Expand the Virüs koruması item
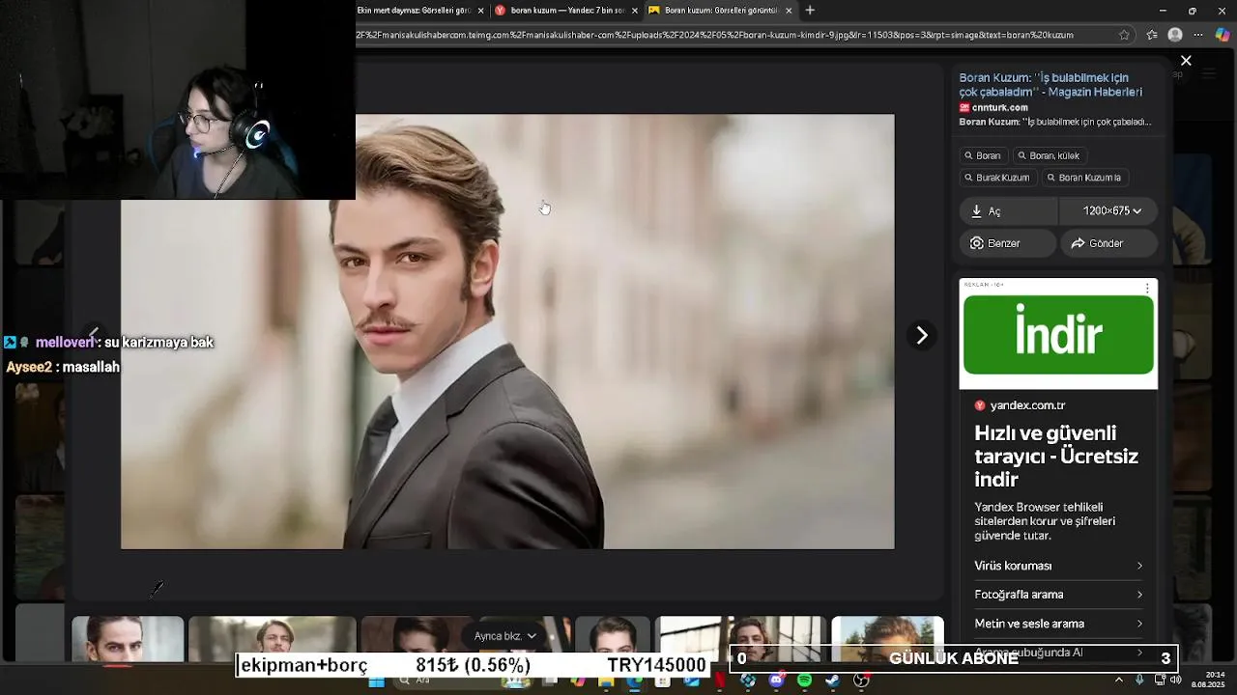Viewport: 1237px width, 695px height. 1058,566
